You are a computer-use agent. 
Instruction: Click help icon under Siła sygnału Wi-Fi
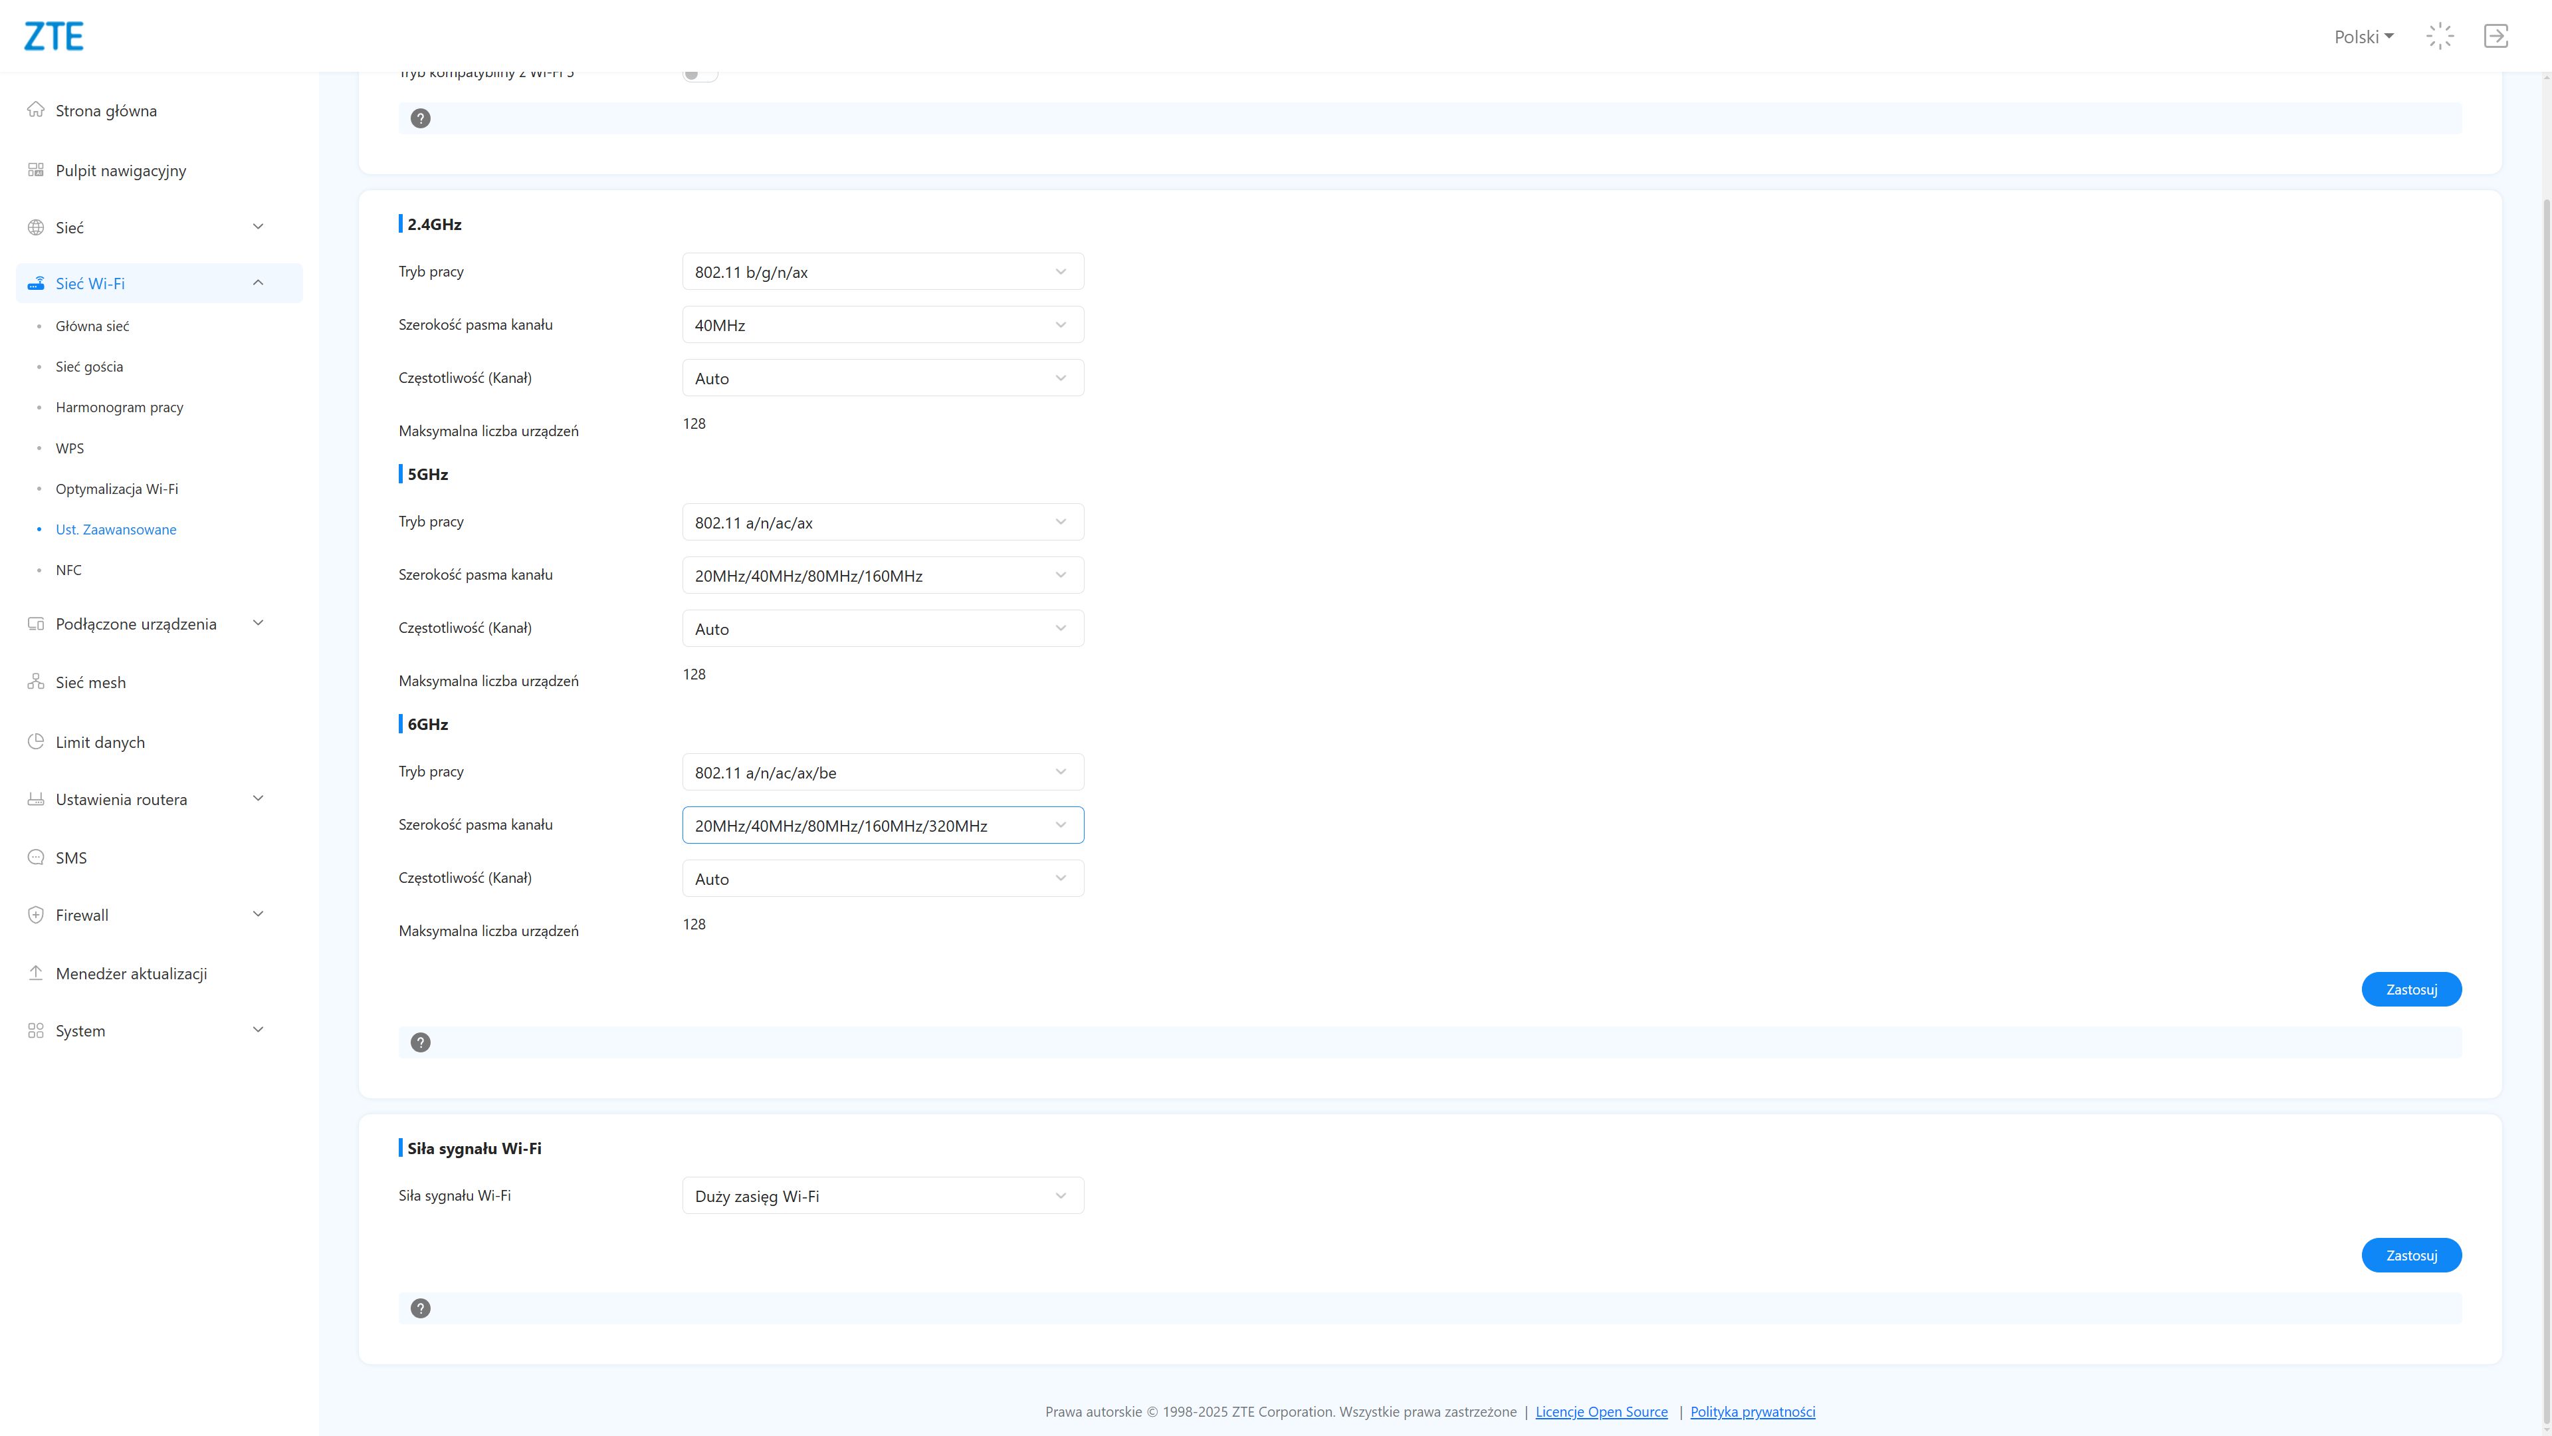[x=420, y=1308]
